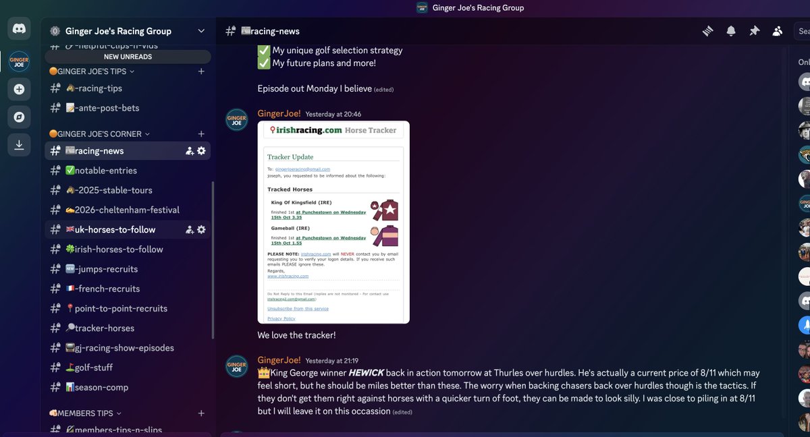
Task: Select racing-news channel
Action: pyautogui.click(x=128, y=151)
